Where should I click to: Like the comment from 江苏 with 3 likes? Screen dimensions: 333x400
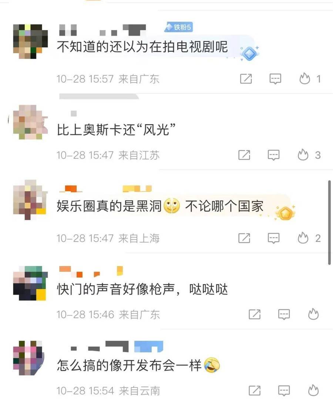click(303, 155)
